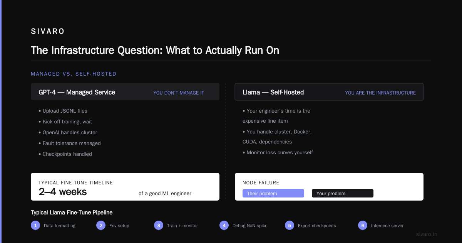Click step 4 circle for Debug NaN spike

(224, 225)
